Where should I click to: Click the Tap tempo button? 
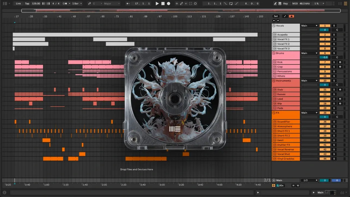27,4
